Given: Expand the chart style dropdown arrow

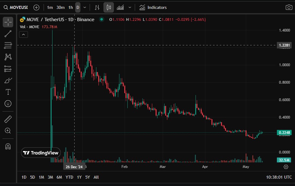Looking at the screenshot, I should (x=130, y=8).
